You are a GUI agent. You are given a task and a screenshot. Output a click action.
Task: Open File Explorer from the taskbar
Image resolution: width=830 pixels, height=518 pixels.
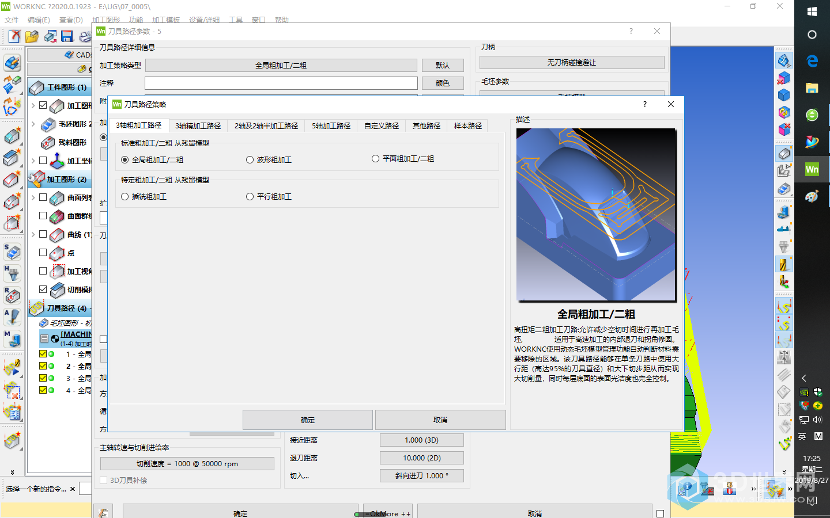tap(812, 87)
